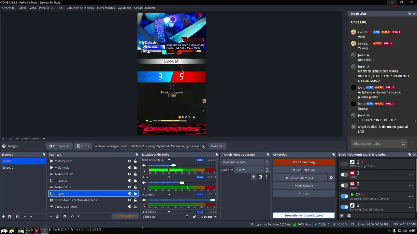The width and height of the screenshot is (417, 234).
Task: Open the emoji picker in TikTok chat
Action: point(404,144)
